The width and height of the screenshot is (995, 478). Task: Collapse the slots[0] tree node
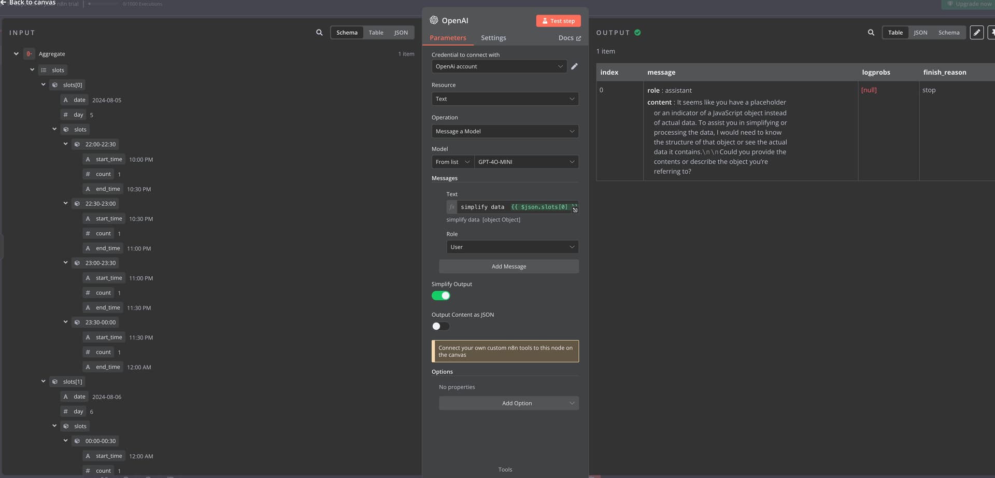point(44,85)
